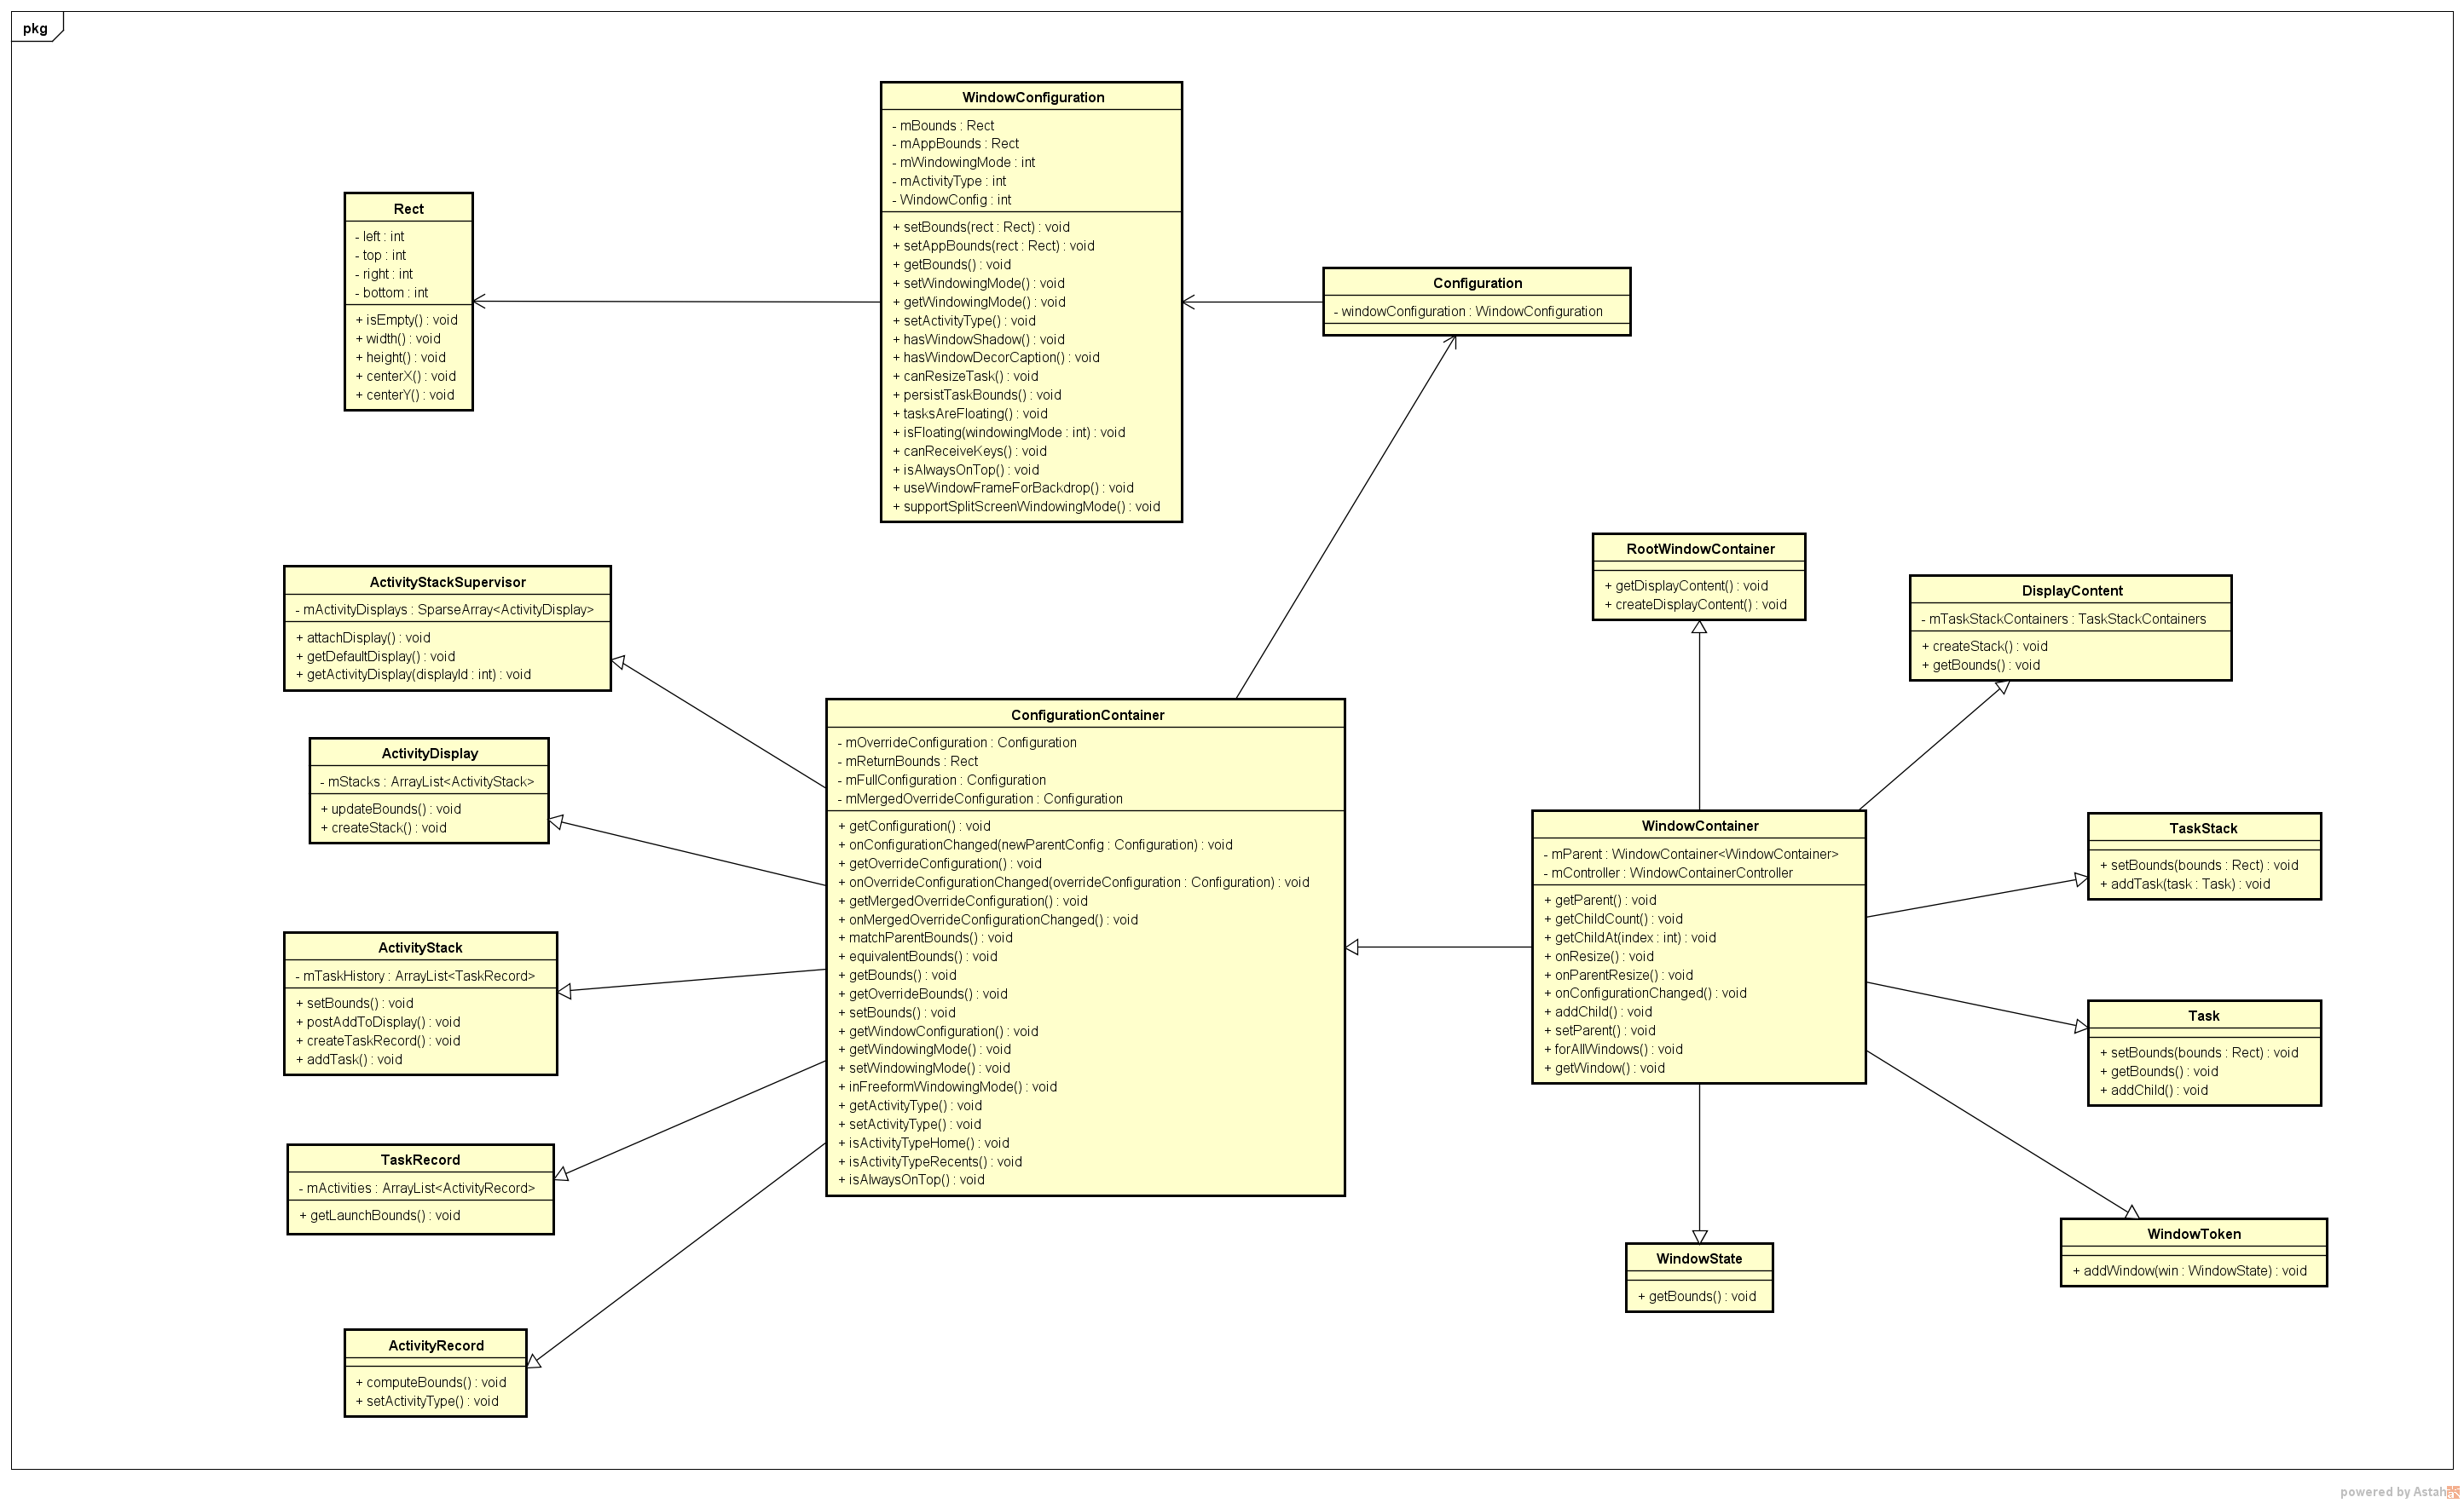Click windowConfiguration : WindowConfiguration attribute

pos(1467,311)
